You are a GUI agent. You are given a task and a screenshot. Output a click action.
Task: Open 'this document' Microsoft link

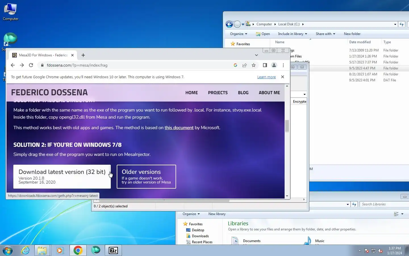(179, 128)
